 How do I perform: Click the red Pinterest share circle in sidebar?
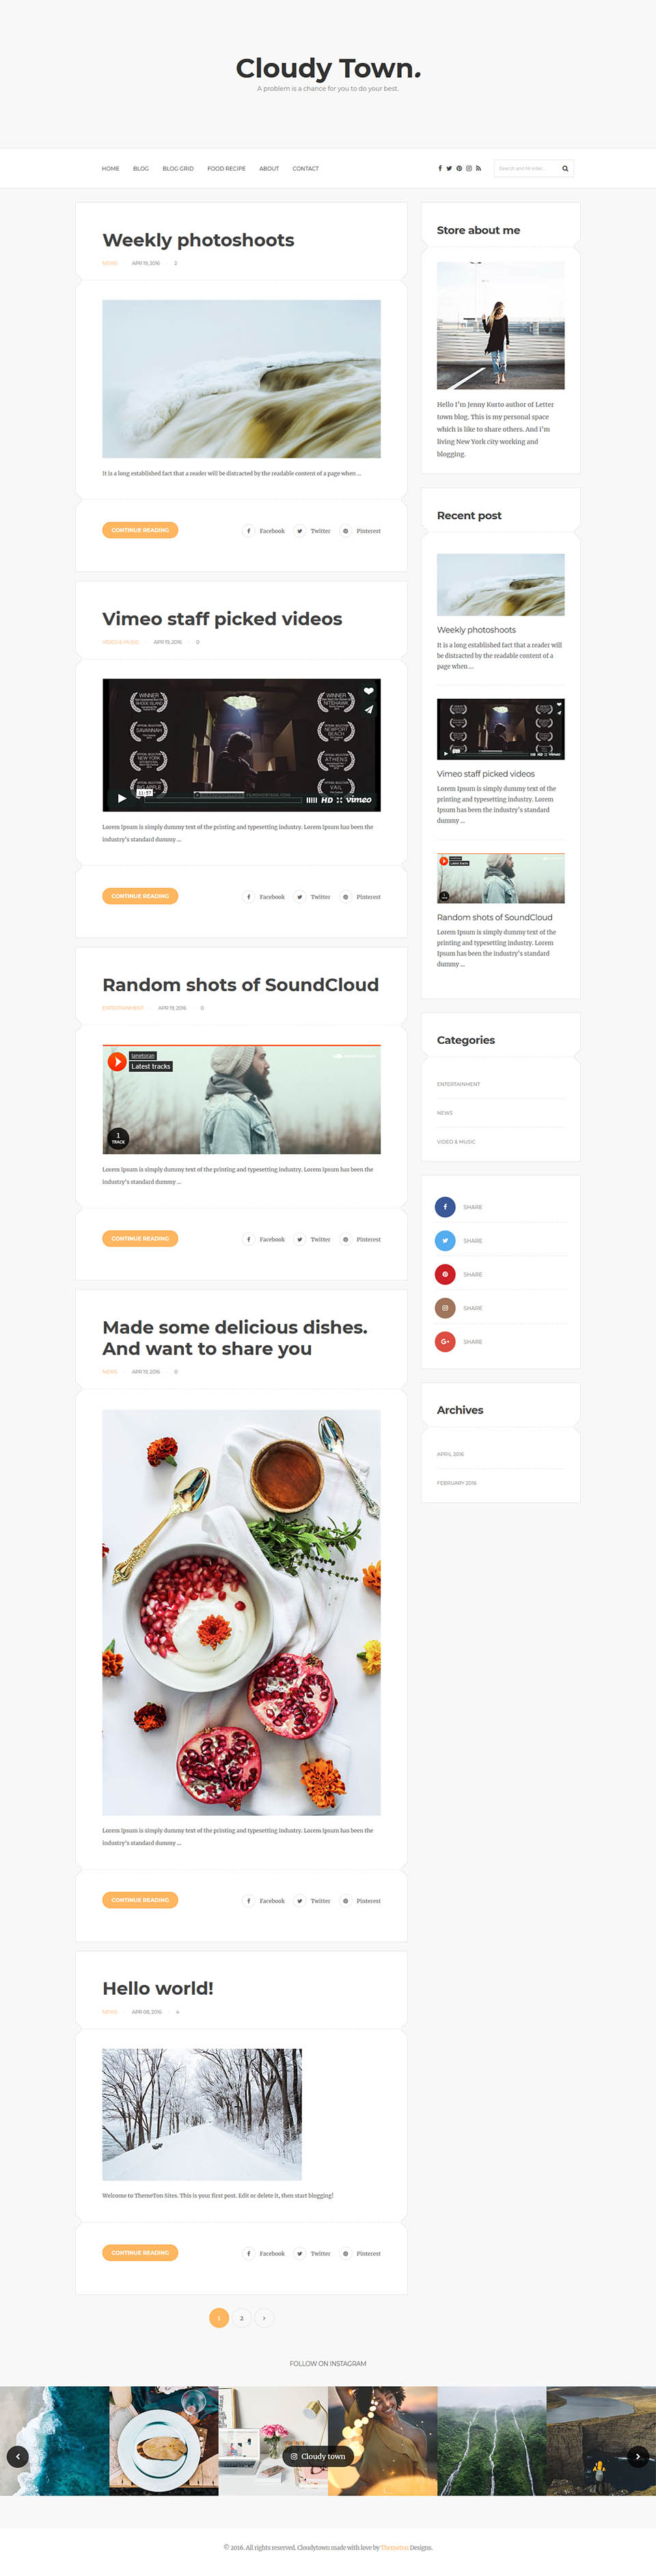pyautogui.click(x=446, y=1275)
